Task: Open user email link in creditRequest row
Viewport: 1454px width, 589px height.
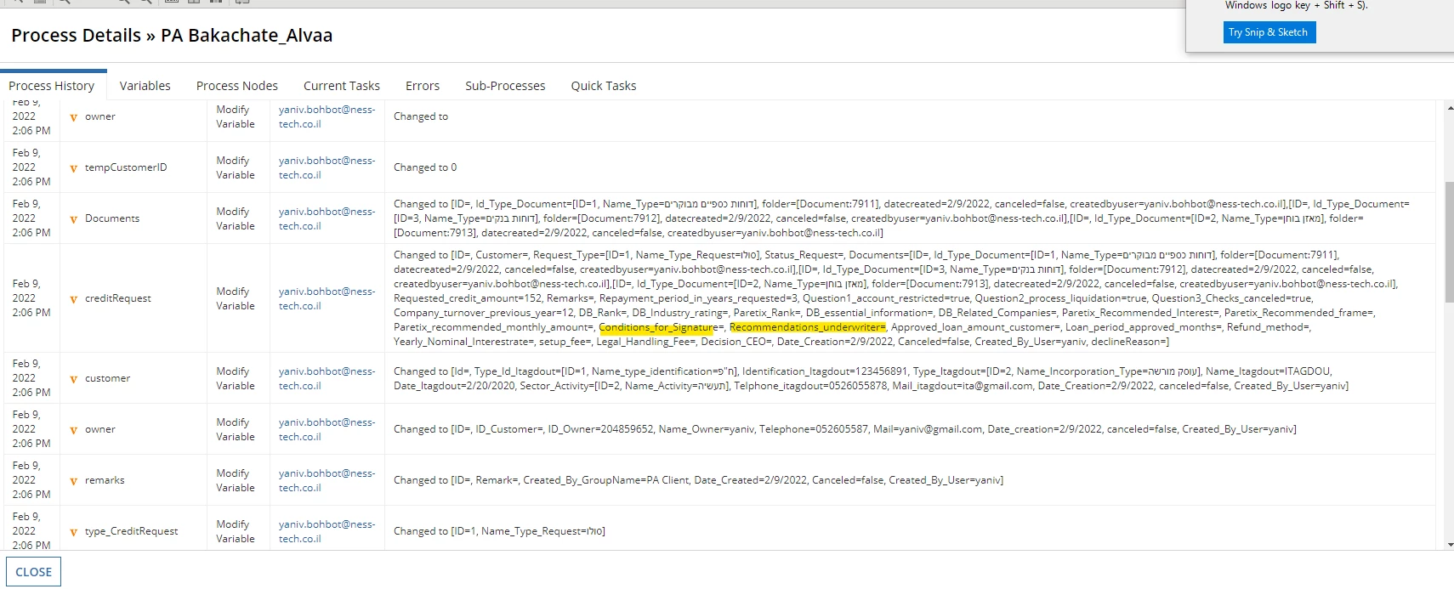Action: pyautogui.click(x=327, y=298)
